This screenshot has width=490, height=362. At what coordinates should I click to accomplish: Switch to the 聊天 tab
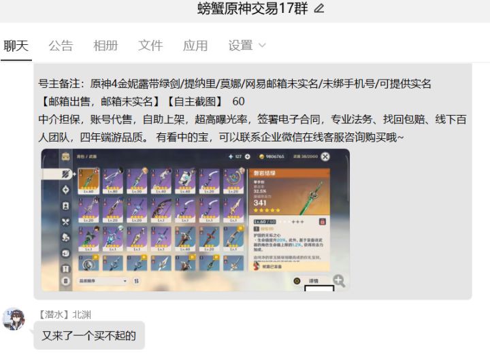pos(16,46)
